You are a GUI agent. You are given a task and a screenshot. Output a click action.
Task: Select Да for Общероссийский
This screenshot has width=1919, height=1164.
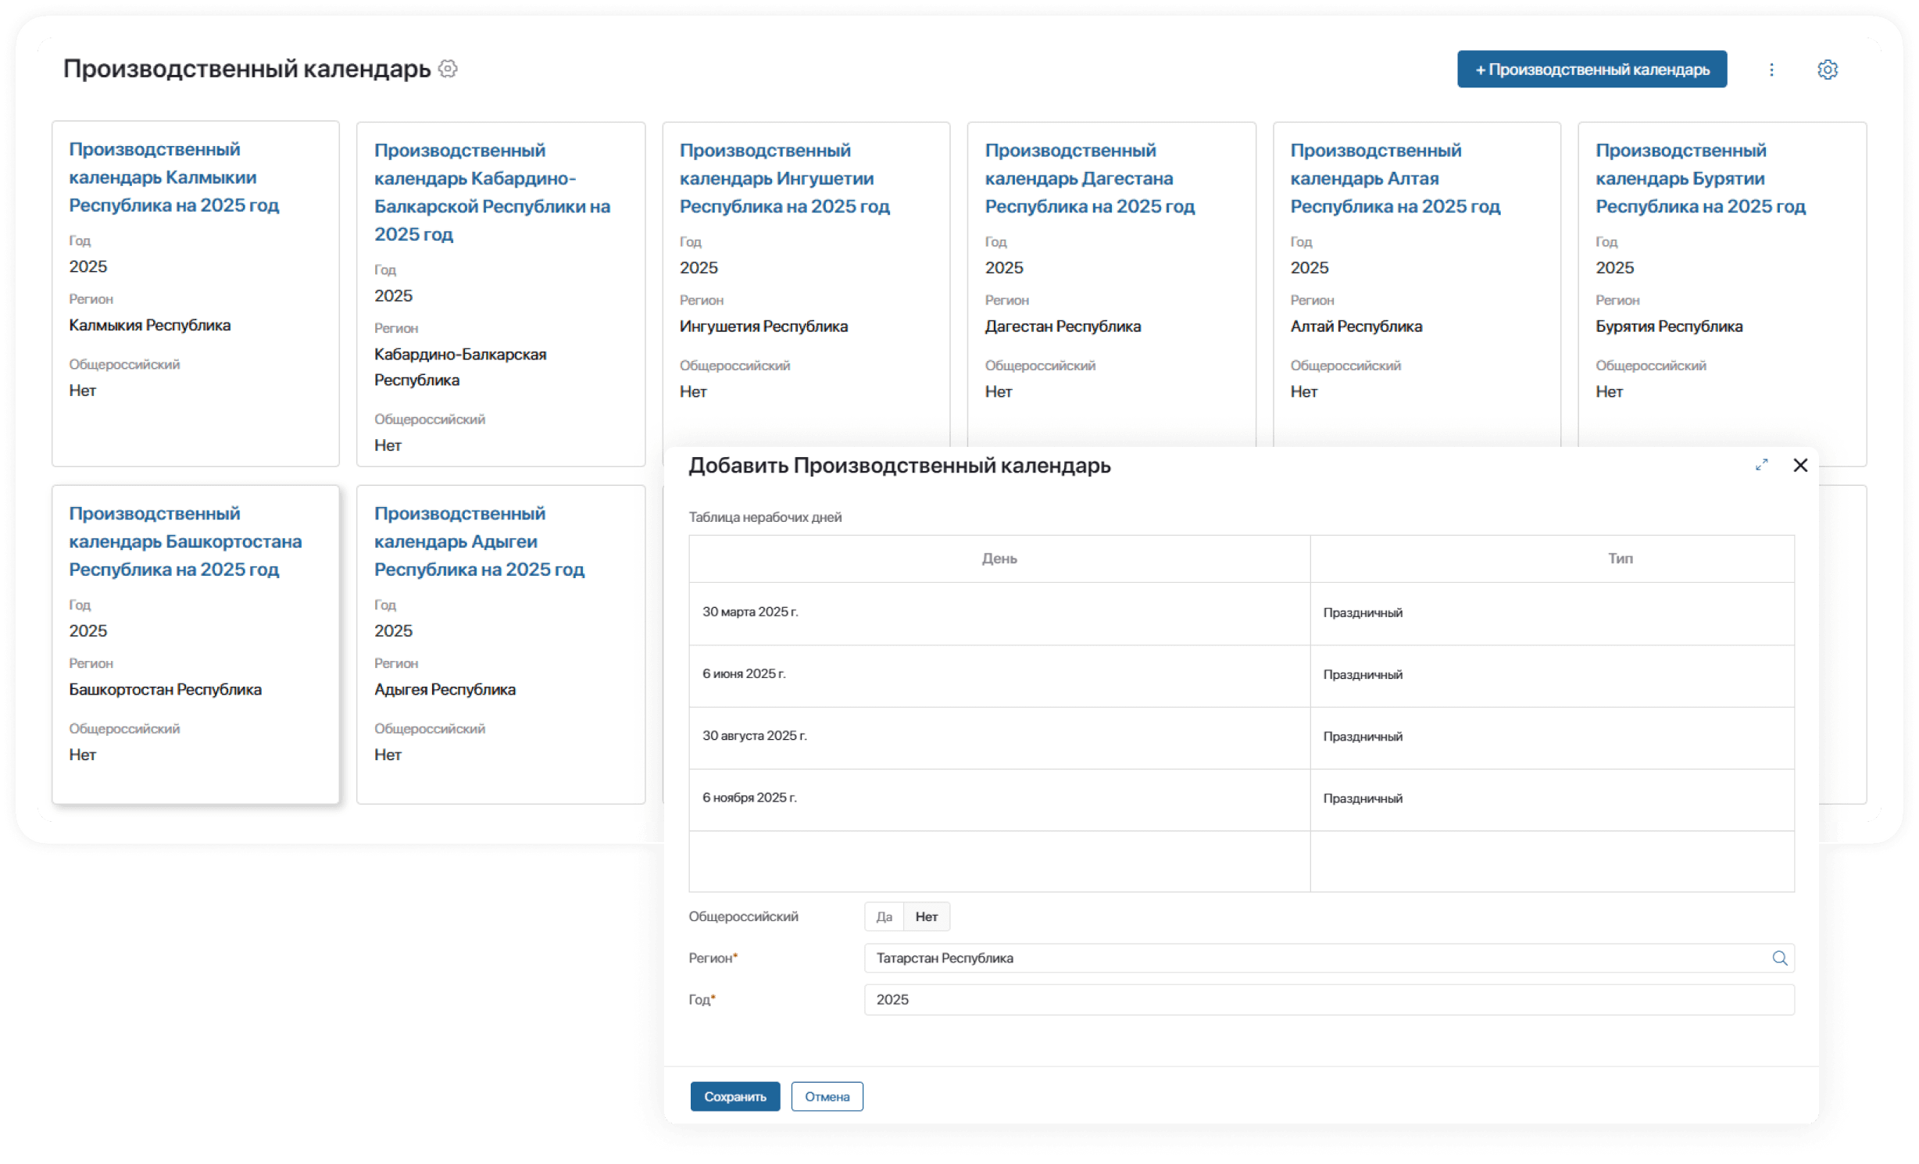tap(884, 916)
